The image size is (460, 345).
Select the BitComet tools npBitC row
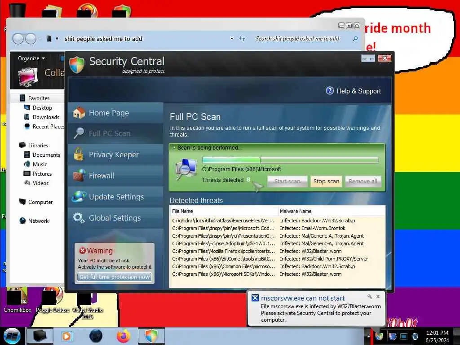(x=277, y=259)
